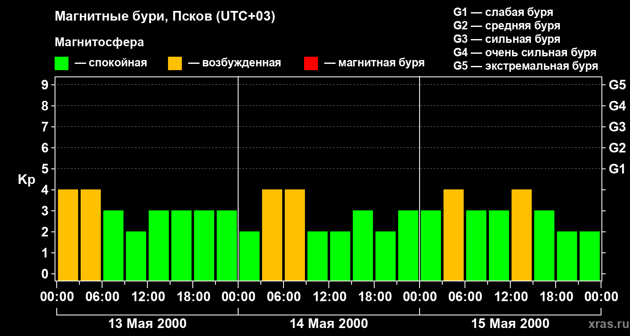Select the 12:00–15:00 orange bar on 15 May
Viewport: 630px width, 336px height.
(522, 235)
